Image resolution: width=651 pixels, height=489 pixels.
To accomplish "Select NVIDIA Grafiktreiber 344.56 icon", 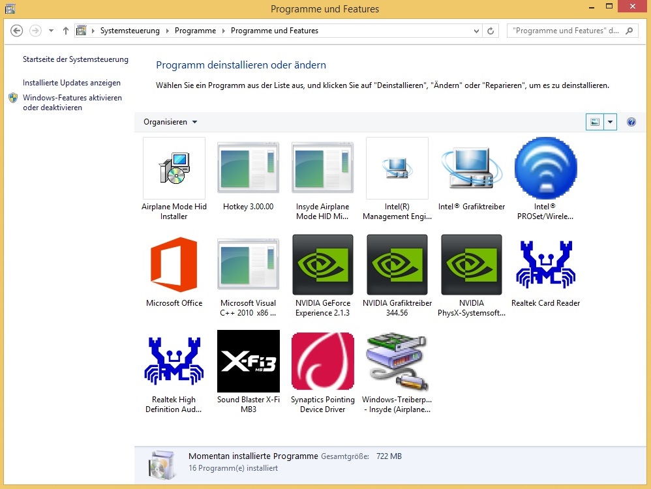I will (x=397, y=265).
